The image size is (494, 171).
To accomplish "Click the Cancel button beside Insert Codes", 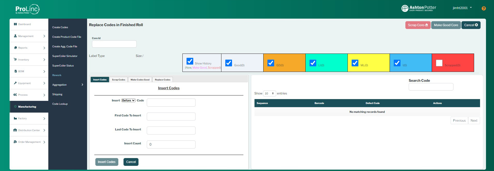I will (131, 162).
